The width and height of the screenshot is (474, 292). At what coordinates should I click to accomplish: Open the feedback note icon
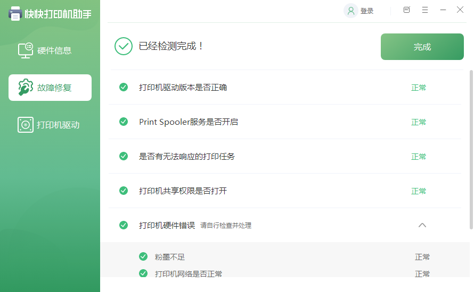tap(407, 10)
